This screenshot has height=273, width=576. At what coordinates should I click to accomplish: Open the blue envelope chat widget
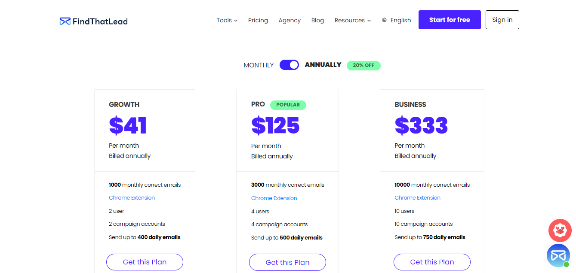point(558,255)
